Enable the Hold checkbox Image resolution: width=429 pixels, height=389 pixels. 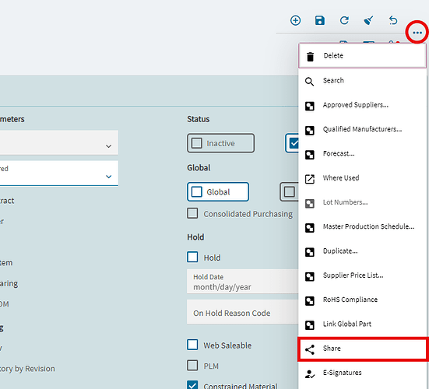[192, 257]
